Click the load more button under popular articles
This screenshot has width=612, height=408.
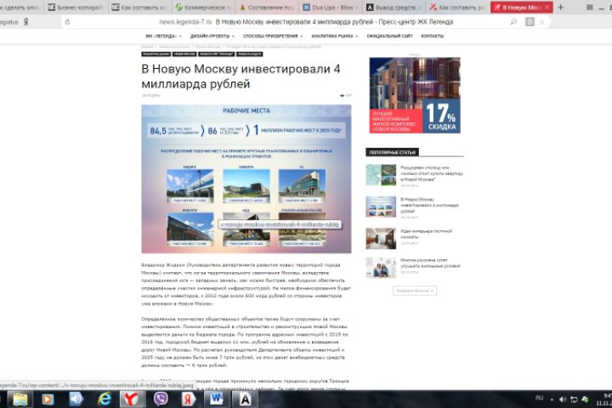[415, 291]
